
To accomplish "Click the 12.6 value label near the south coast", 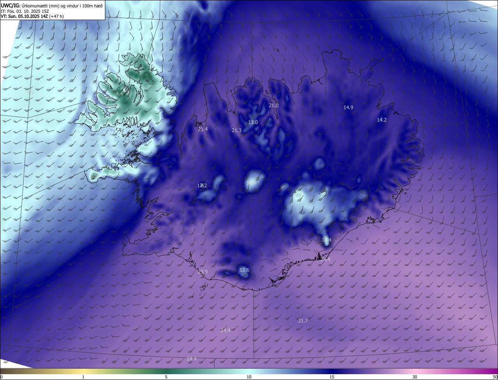I will click(x=244, y=270).
